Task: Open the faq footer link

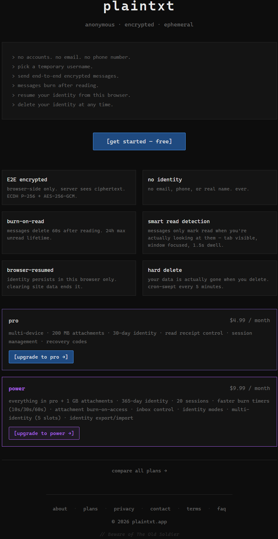Action: click(221, 509)
